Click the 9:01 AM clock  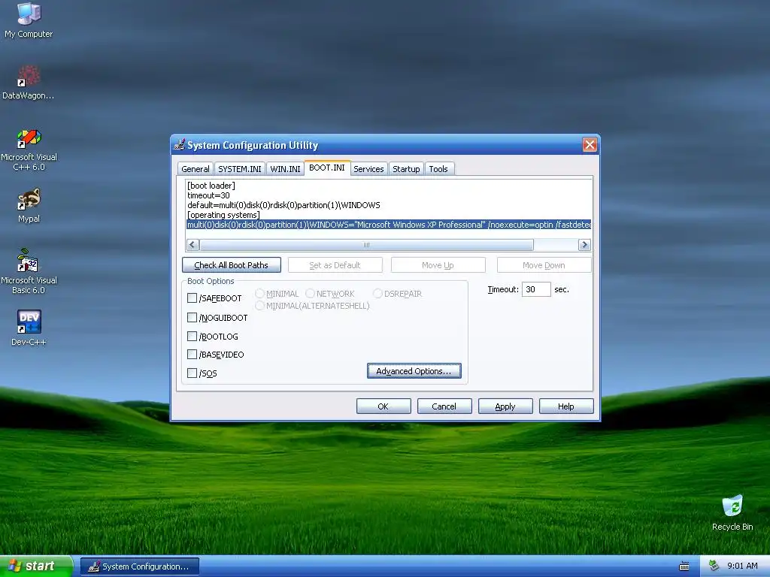(742, 566)
